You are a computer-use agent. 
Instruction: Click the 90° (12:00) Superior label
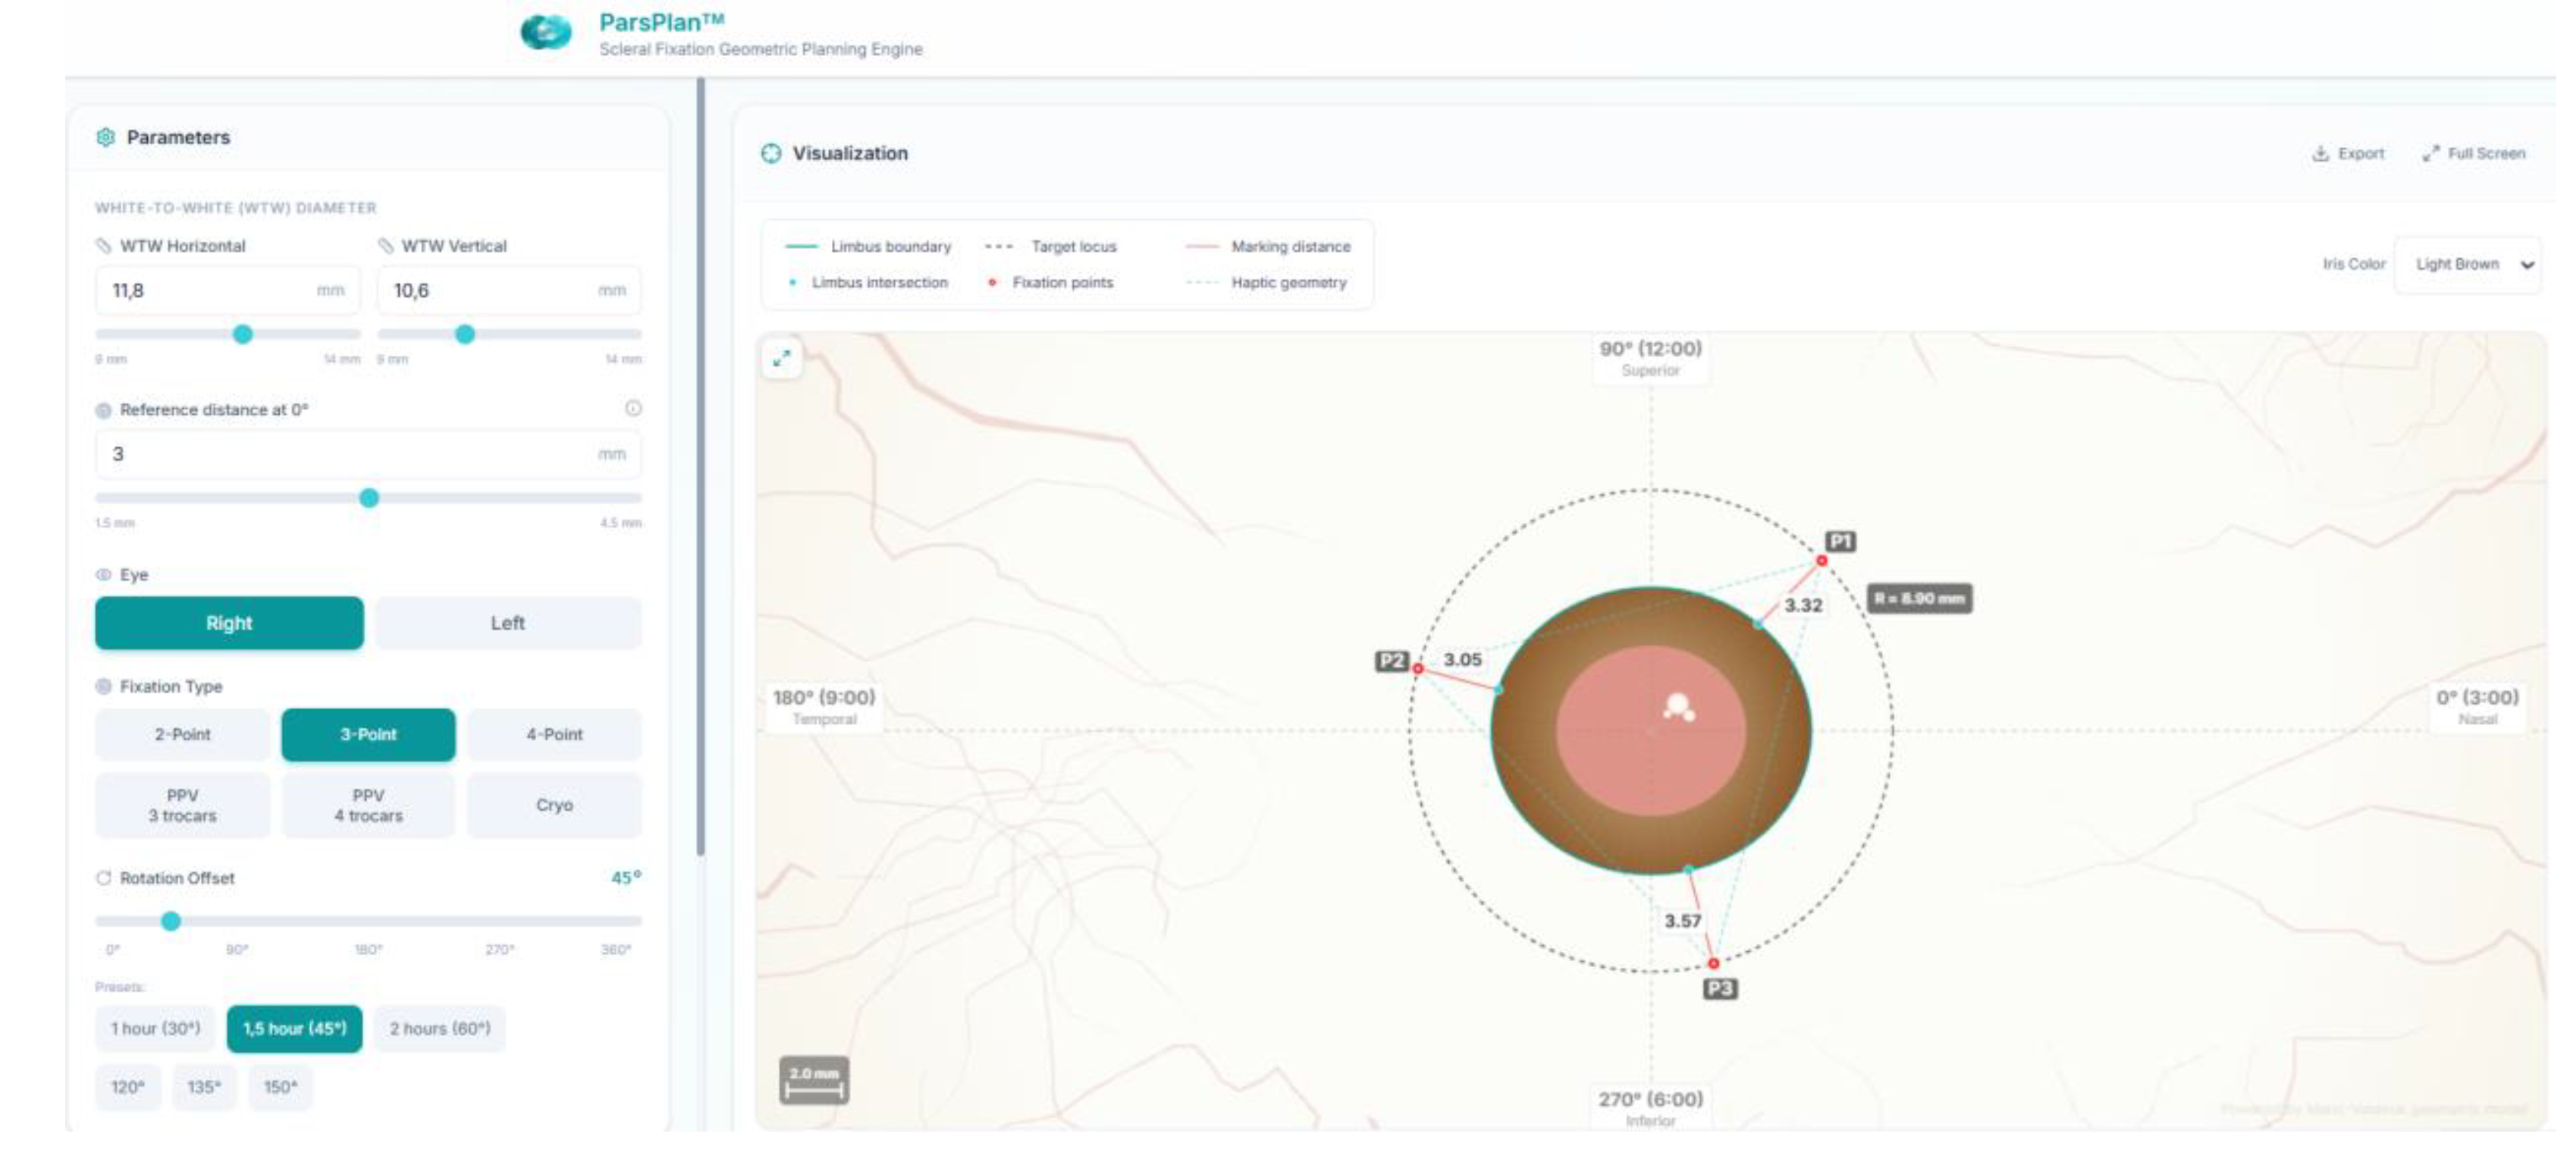[1651, 358]
